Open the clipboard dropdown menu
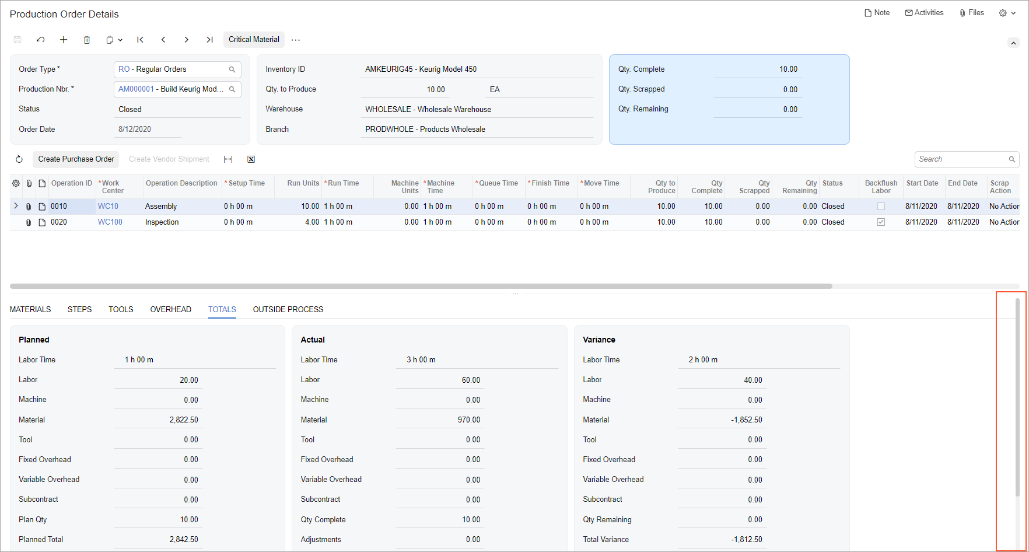This screenshot has height=552, width=1029. (x=114, y=40)
